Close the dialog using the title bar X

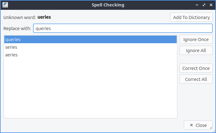click(x=211, y=5)
